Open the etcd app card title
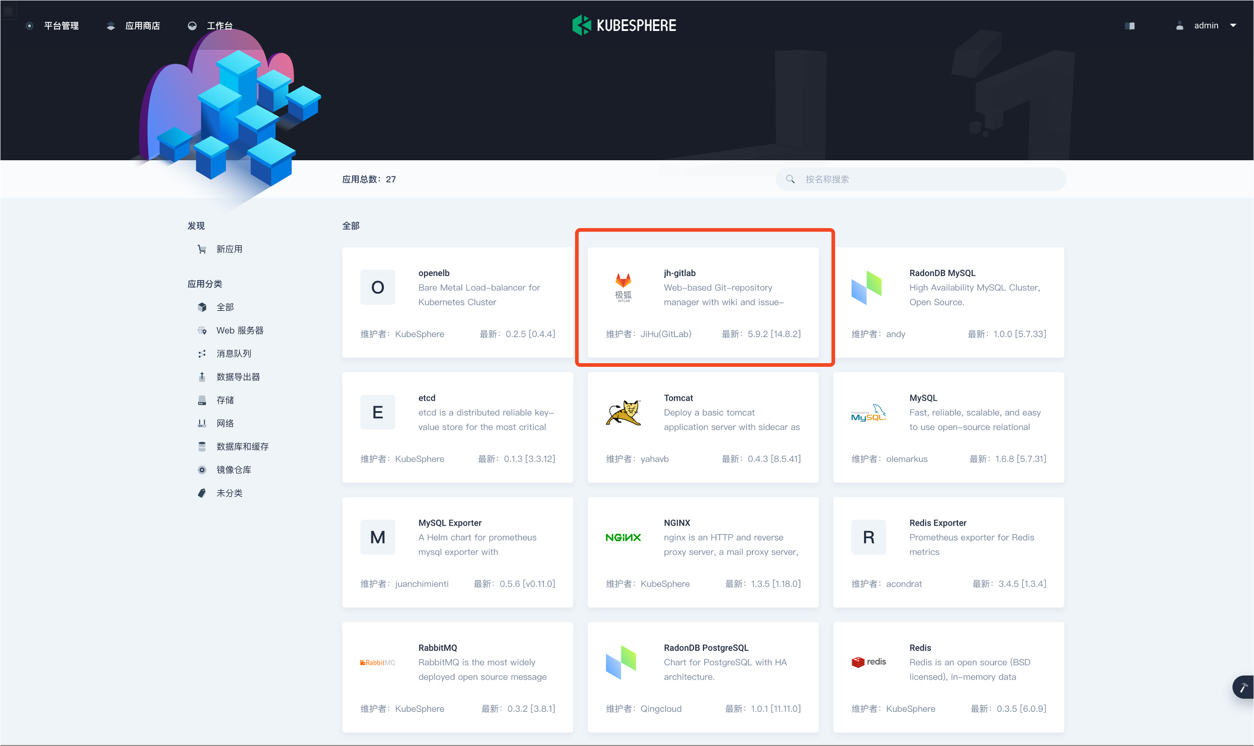1254x746 pixels. (427, 398)
